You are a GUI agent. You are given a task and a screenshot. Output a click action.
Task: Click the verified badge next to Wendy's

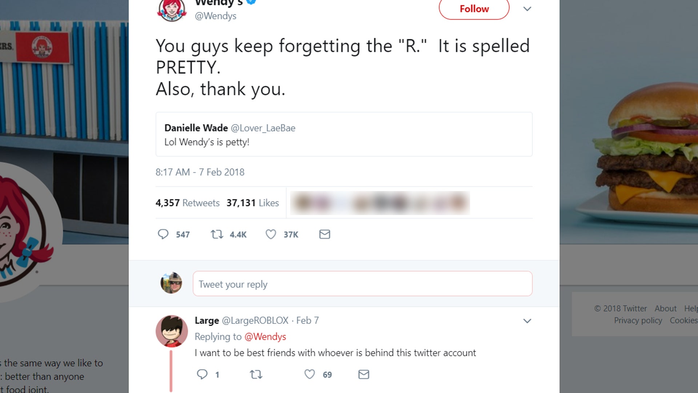[x=252, y=3]
